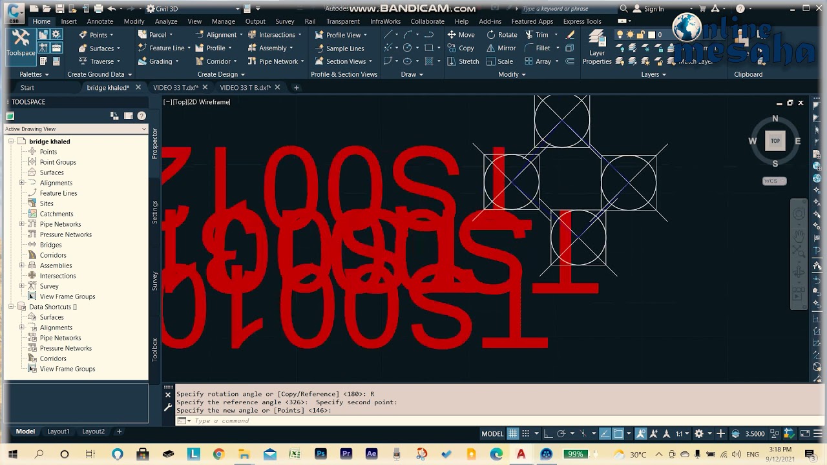827x465 pixels.
Task: Expand the Modify panel dropdown
Action: pyautogui.click(x=512, y=74)
